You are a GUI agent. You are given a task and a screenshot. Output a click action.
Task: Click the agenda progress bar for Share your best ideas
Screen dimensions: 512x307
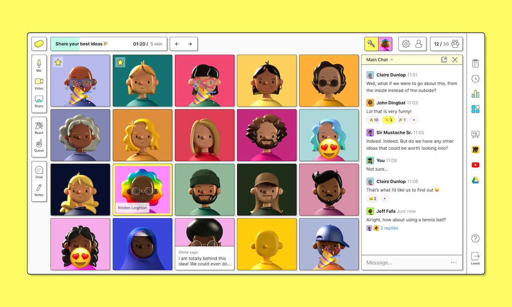pyautogui.click(x=85, y=43)
